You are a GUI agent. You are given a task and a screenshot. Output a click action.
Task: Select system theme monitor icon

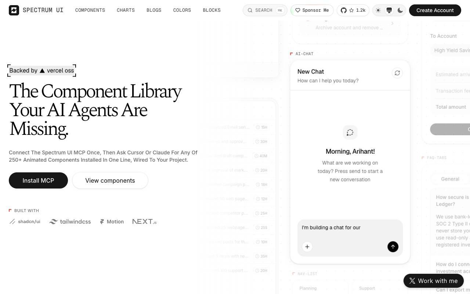coord(389,10)
